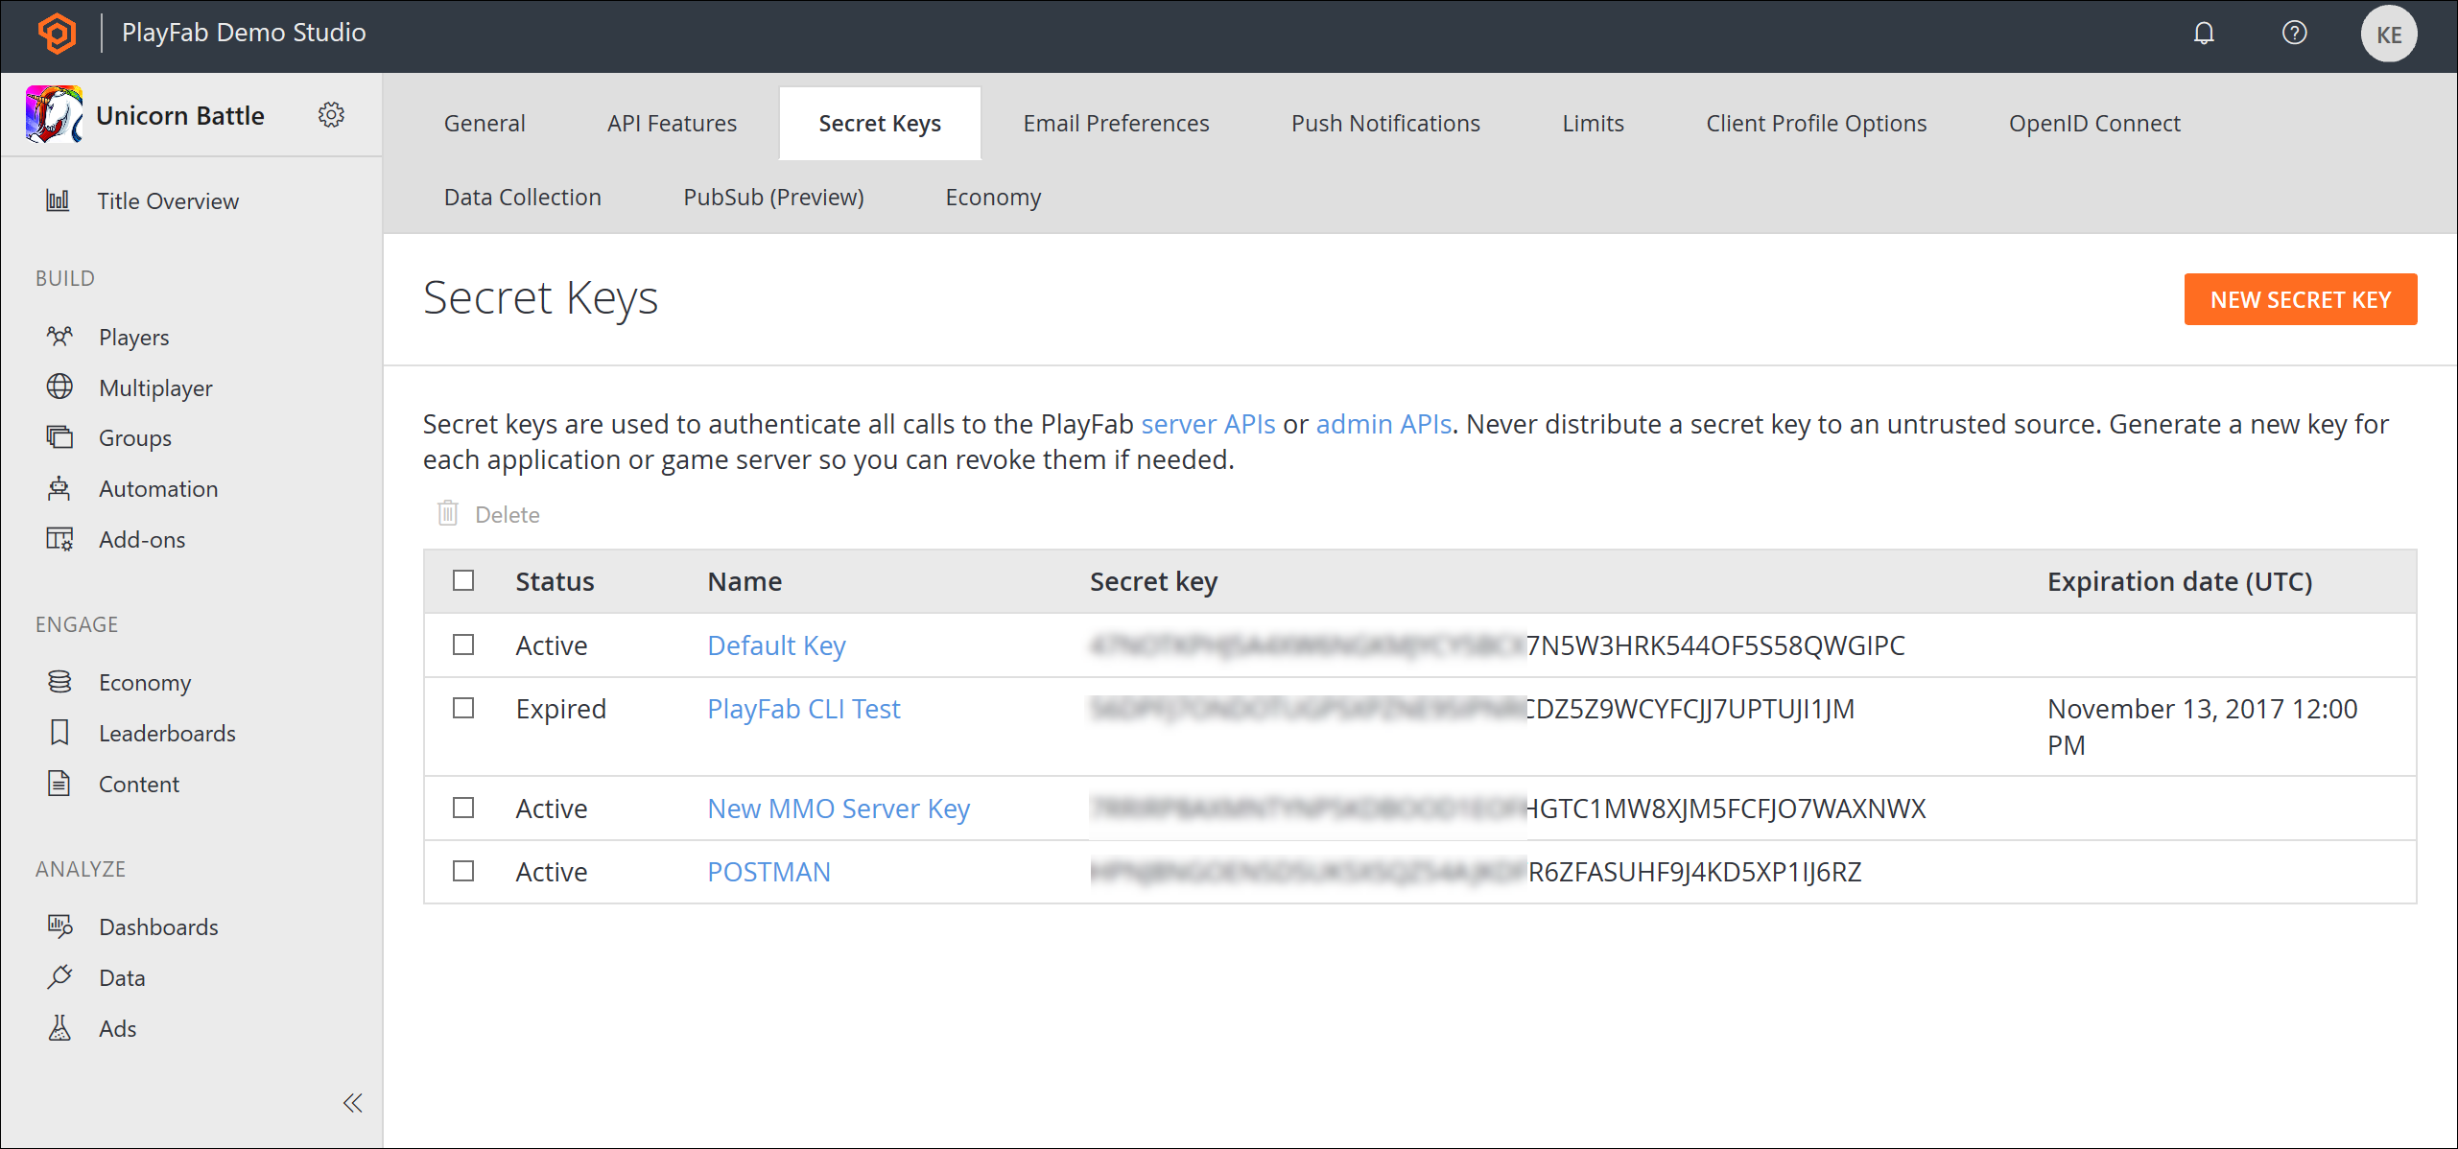Open the Default Key link

776,645
